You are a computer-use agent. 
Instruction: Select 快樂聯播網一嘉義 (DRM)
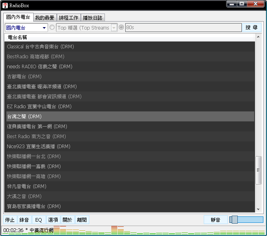click(x=130, y=167)
